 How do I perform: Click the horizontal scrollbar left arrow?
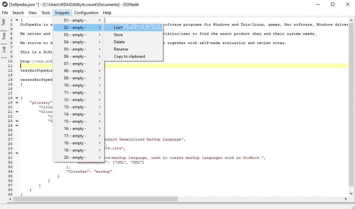pyautogui.click(x=10, y=199)
